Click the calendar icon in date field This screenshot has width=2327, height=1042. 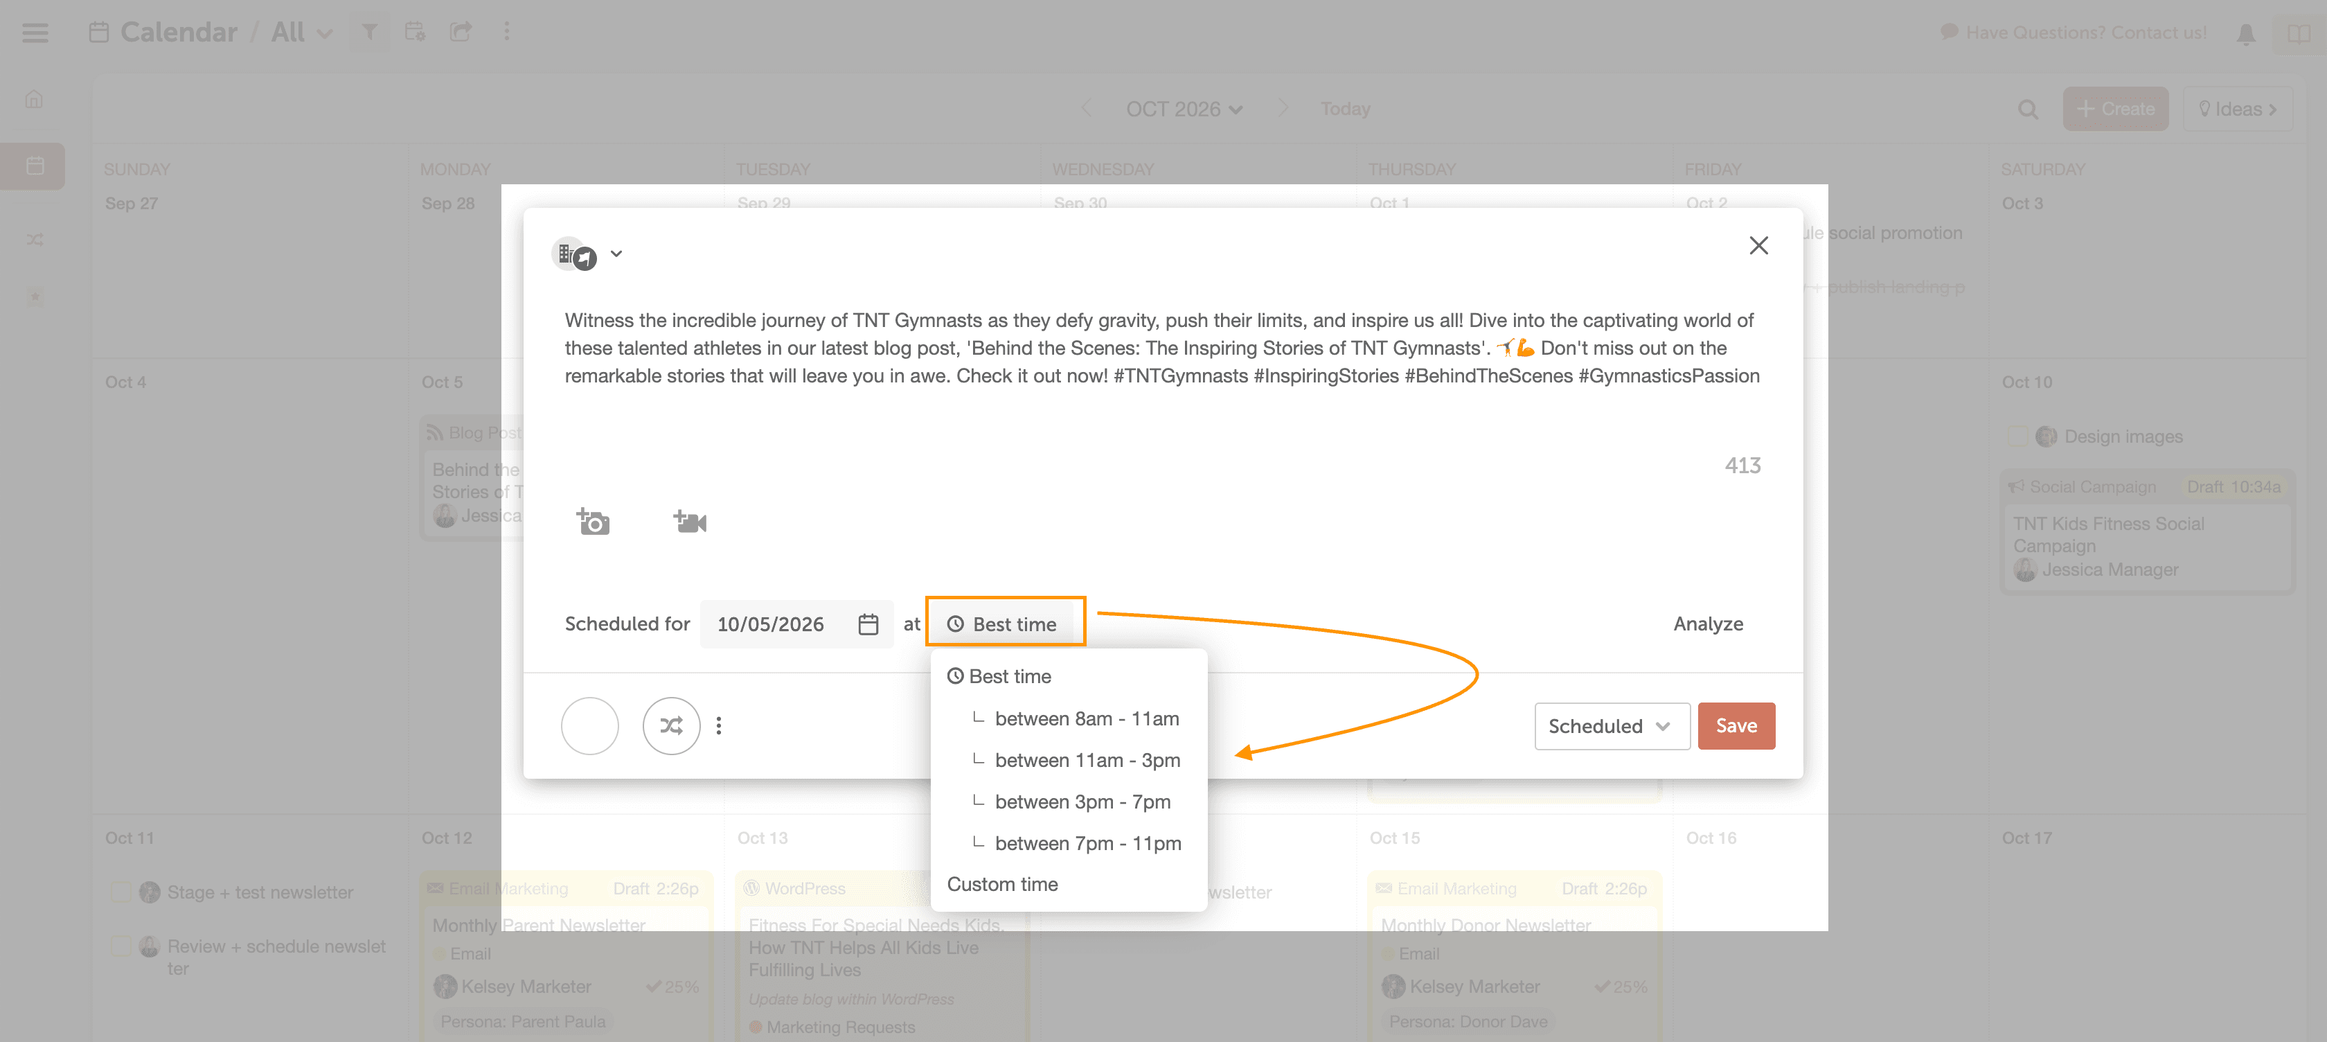point(867,624)
